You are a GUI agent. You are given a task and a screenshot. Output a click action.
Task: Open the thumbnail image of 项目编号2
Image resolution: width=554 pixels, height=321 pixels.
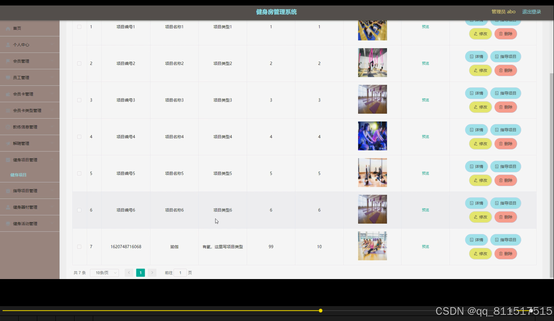[x=372, y=63]
